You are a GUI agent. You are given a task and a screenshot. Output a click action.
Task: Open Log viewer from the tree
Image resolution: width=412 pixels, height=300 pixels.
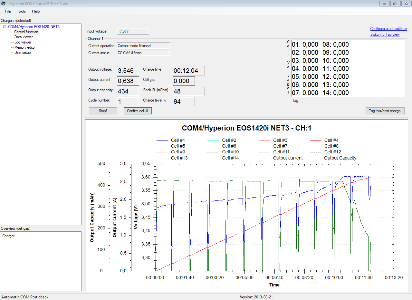(x=23, y=42)
